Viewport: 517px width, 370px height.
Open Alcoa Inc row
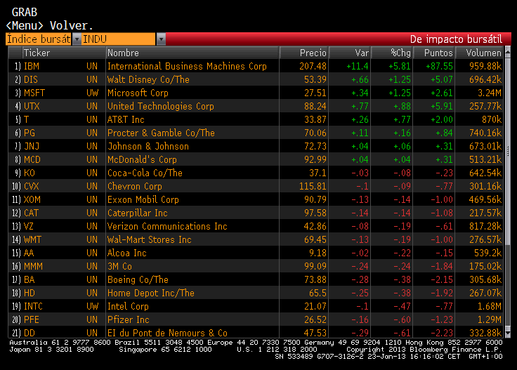(256, 253)
